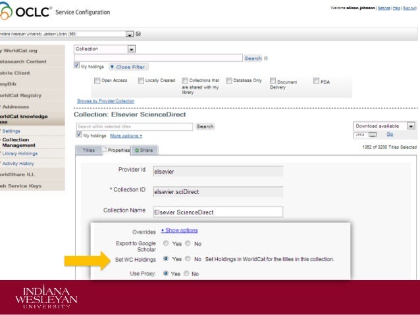The image size is (420, 315).
Task: Click the Provider Id field
Action: click(x=218, y=171)
